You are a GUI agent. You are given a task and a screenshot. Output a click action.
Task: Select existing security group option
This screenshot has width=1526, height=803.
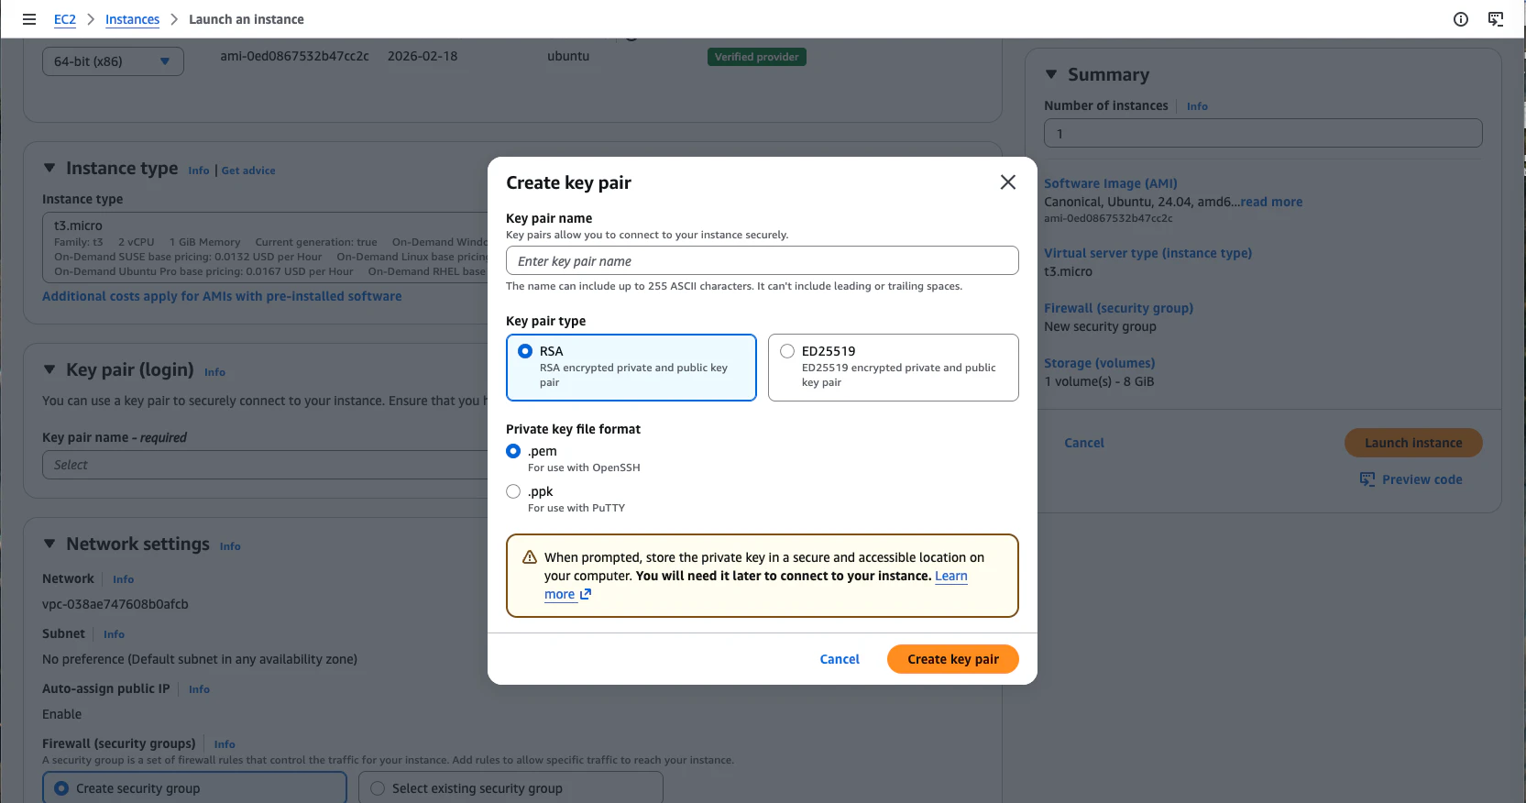tap(510, 788)
